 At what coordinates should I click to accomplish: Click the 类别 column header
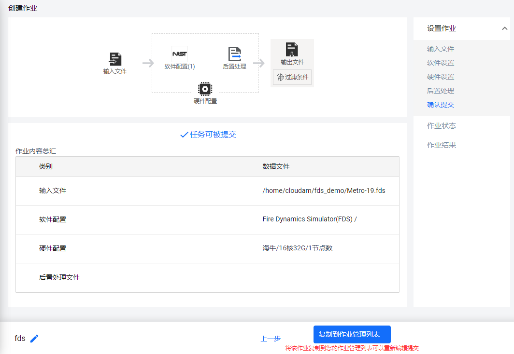pos(45,166)
